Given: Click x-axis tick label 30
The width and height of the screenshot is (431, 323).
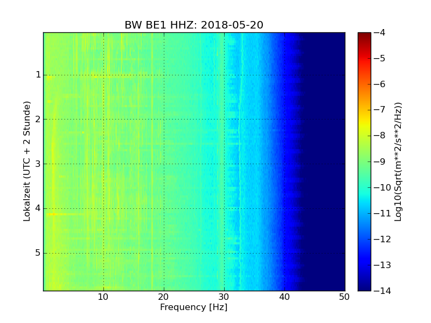Looking at the screenshot, I should 224,297.
